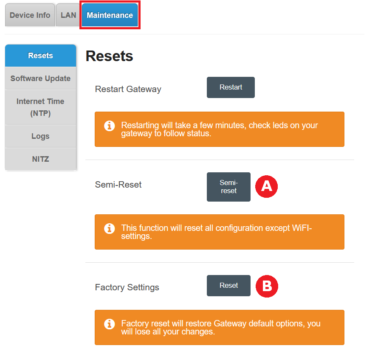Switch to the Maintenance tab

coord(110,15)
